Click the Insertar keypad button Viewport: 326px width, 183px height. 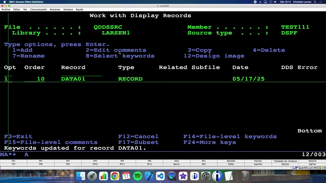pyautogui.click(x=258, y=161)
